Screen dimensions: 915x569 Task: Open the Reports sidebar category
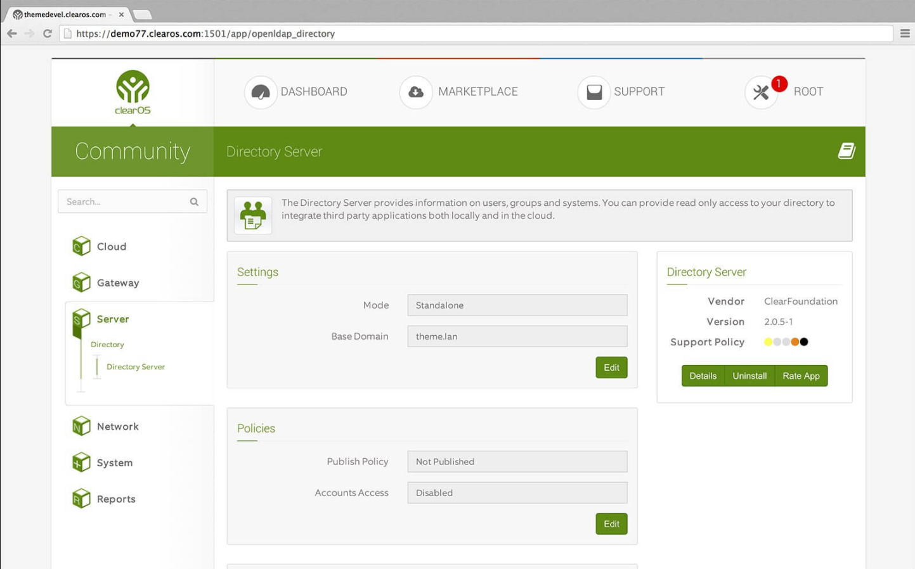pyautogui.click(x=115, y=499)
